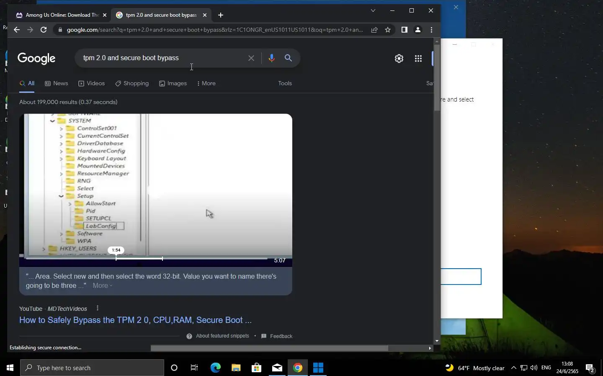This screenshot has width=603, height=376.
Task: Open the Google apps grid
Action: [418, 58]
